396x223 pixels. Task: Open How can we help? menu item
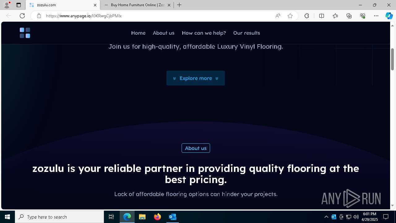pyautogui.click(x=204, y=33)
